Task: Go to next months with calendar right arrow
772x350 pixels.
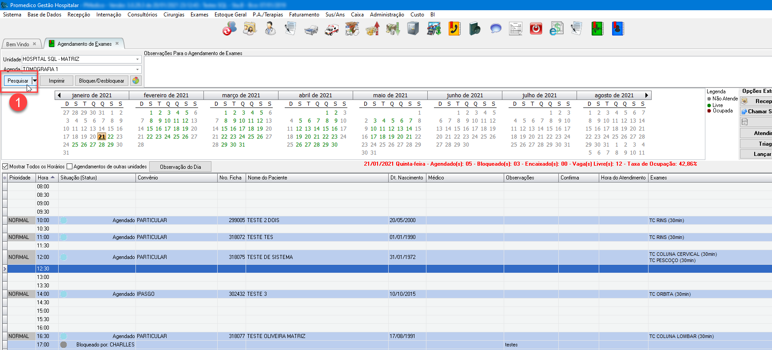Action: (x=646, y=95)
